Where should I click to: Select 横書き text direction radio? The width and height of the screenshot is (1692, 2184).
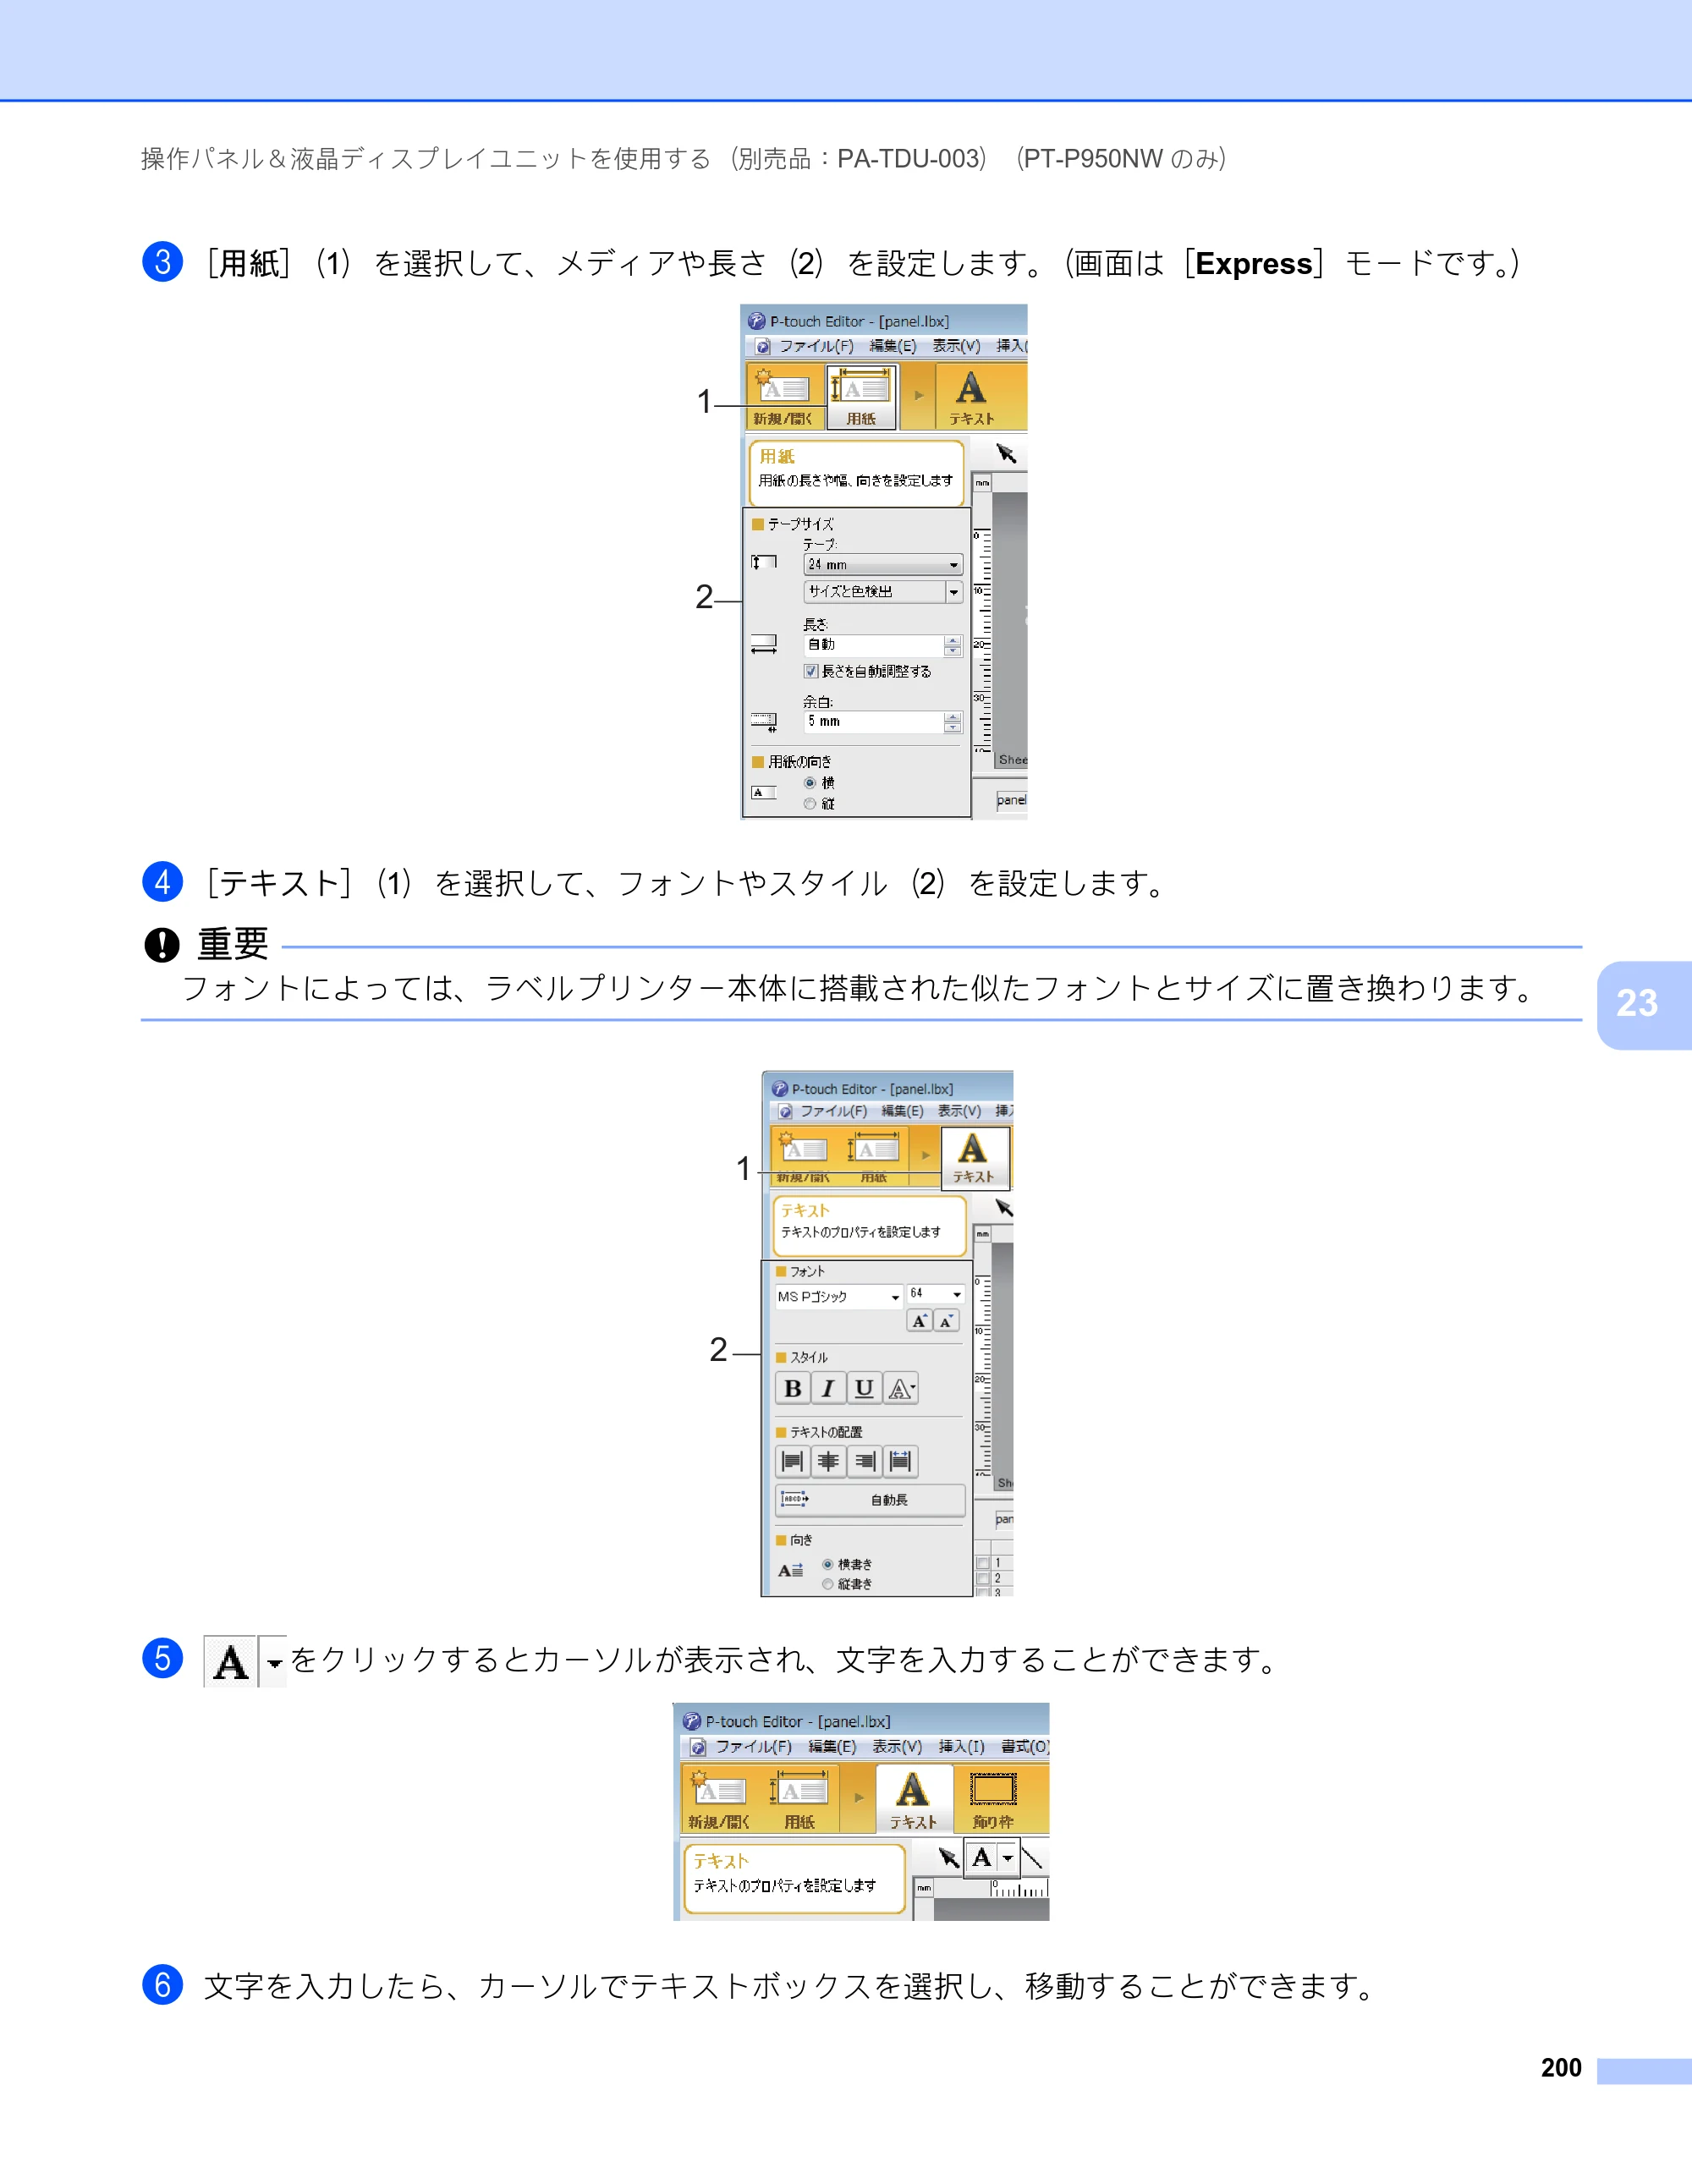click(x=827, y=1564)
